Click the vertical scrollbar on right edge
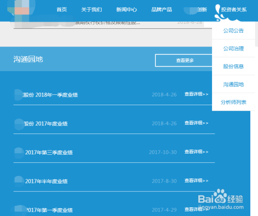 (256, 35)
